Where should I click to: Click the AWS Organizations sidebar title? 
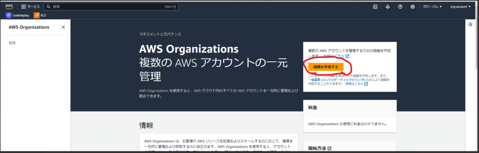click(x=29, y=27)
